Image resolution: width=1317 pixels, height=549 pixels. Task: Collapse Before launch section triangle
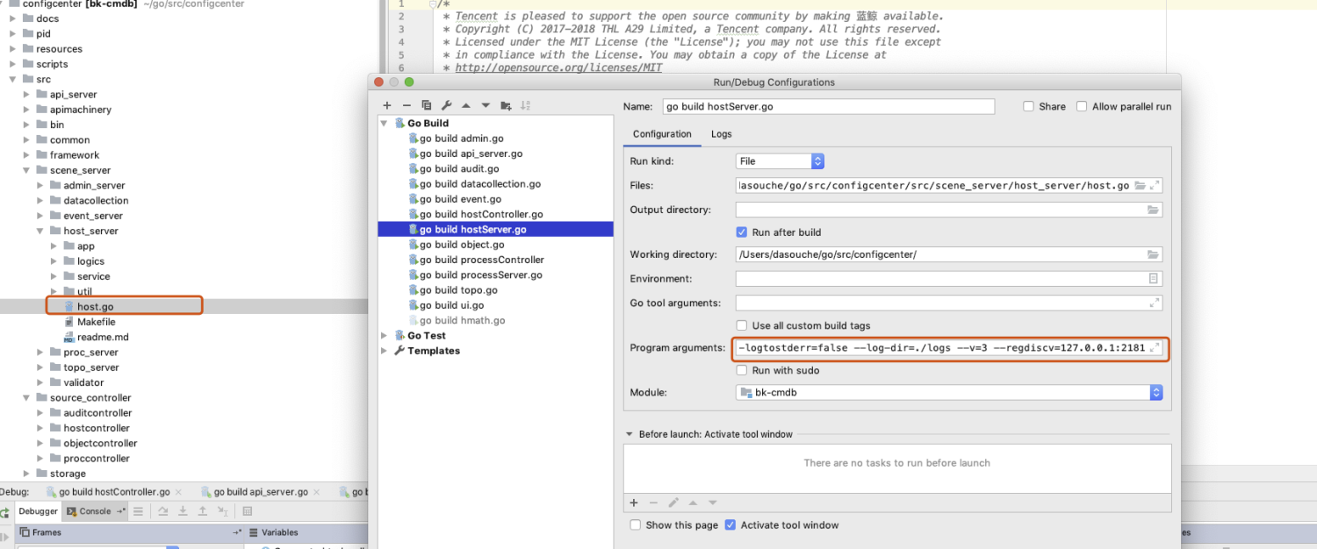tap(629, 434)
